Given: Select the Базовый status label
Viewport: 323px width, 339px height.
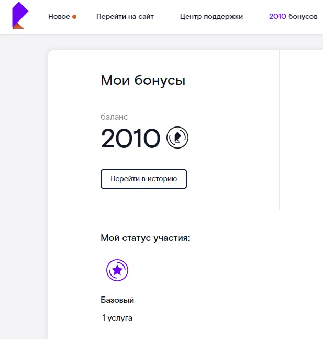Looking at the screenshot, I should (117, 300).
